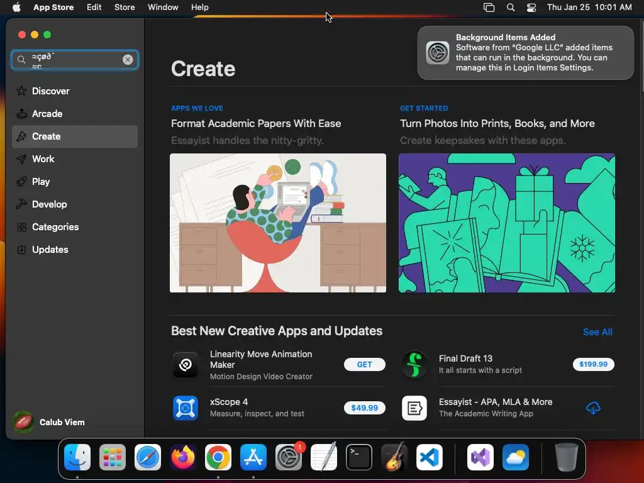
Task: Open the Essayist - APA, MLA & More title
Action: [x=496, y=402]
